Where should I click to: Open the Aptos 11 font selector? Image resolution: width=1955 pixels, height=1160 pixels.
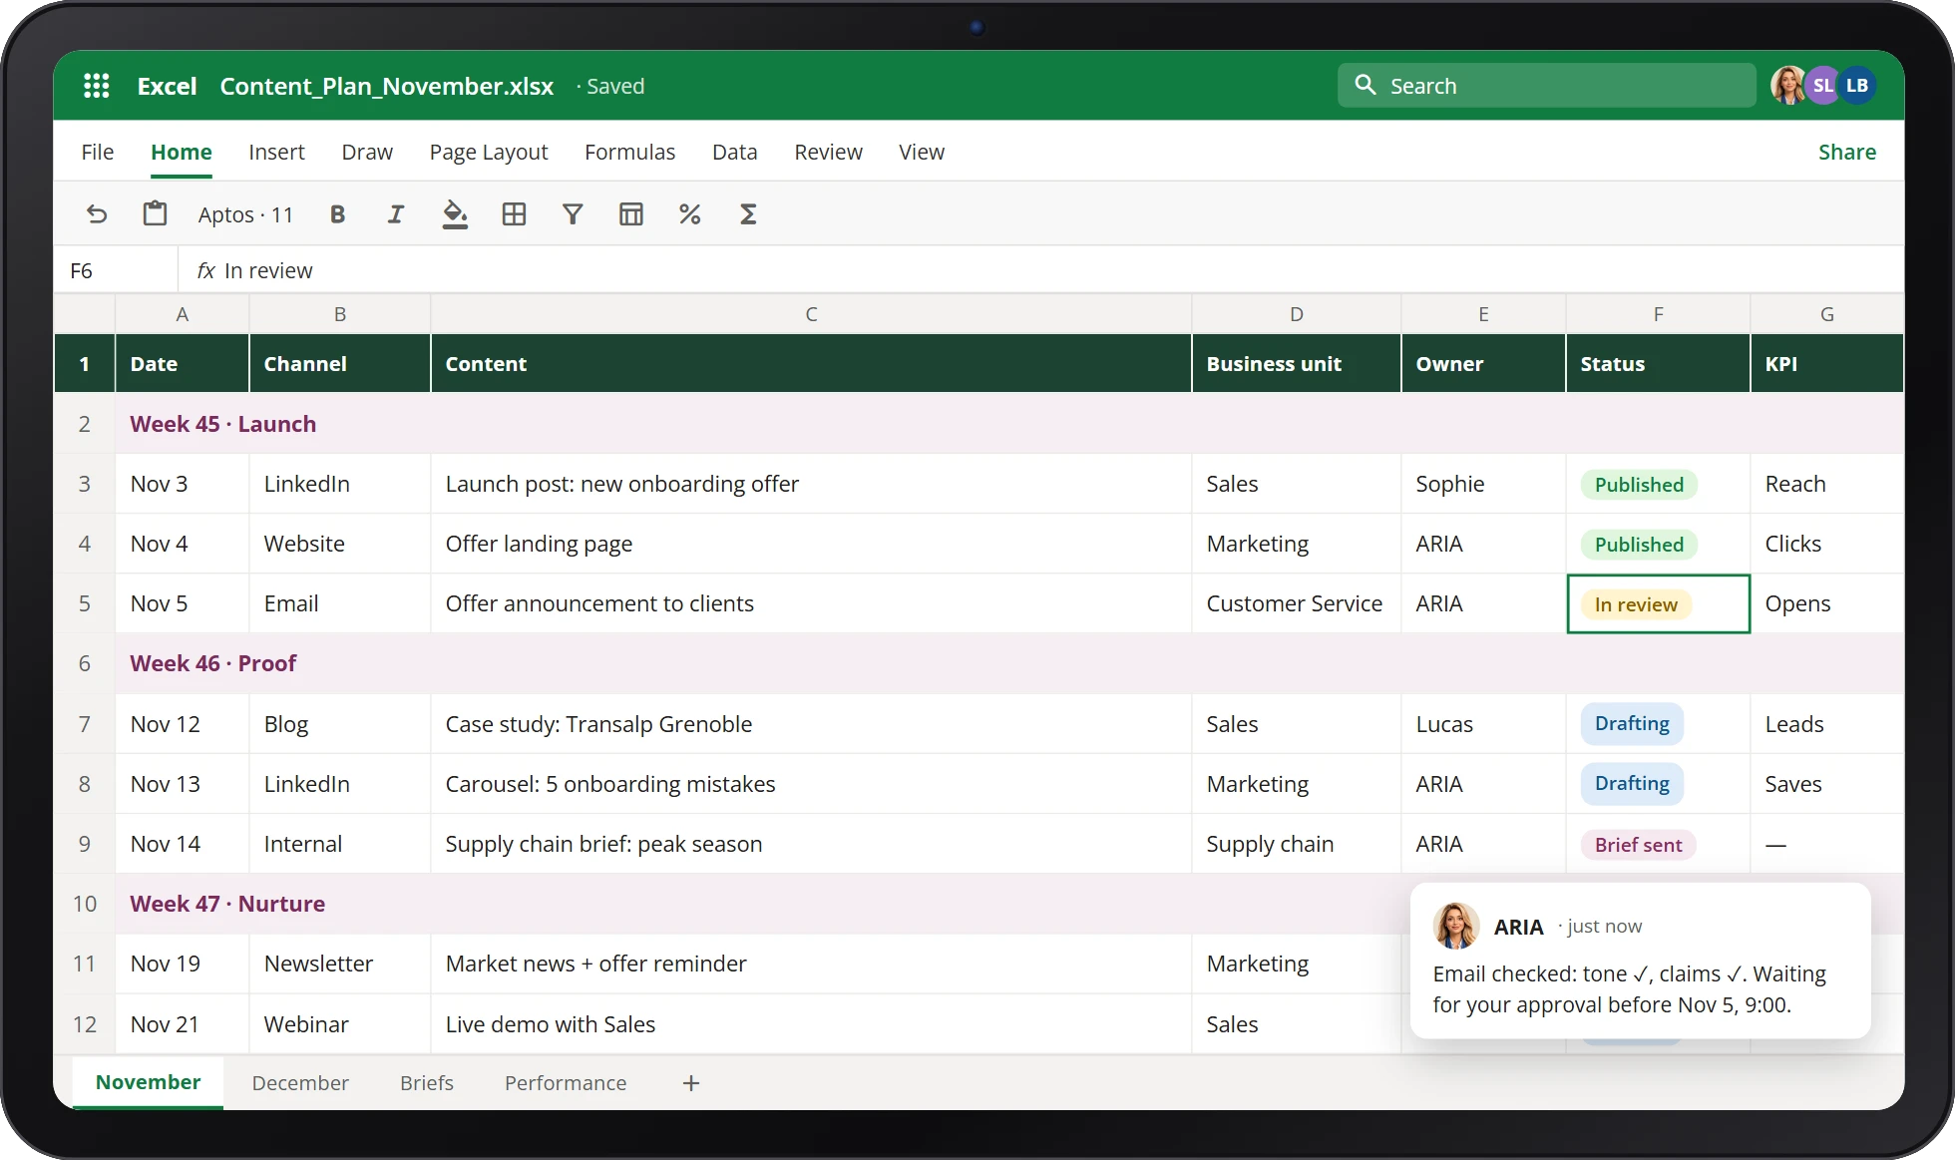click(245, 214)
